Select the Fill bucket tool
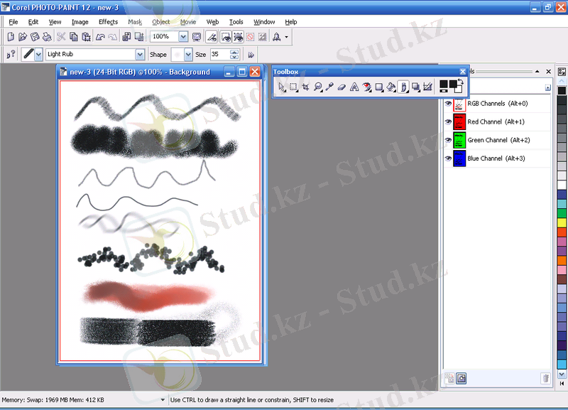Screen dimensions: 568x410 pyautogui.click(x=390, y=87)
